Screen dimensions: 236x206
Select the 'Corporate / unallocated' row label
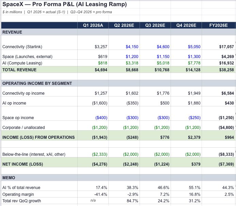(23, 128)
